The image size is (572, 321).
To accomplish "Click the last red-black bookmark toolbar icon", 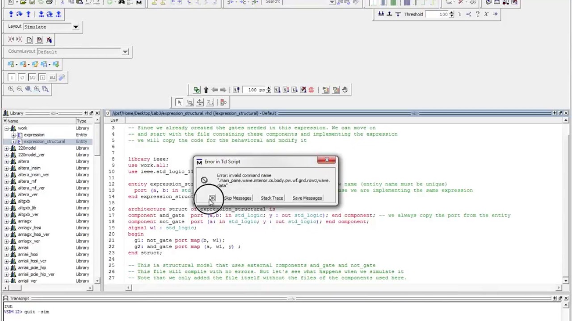I will point(49,40).
